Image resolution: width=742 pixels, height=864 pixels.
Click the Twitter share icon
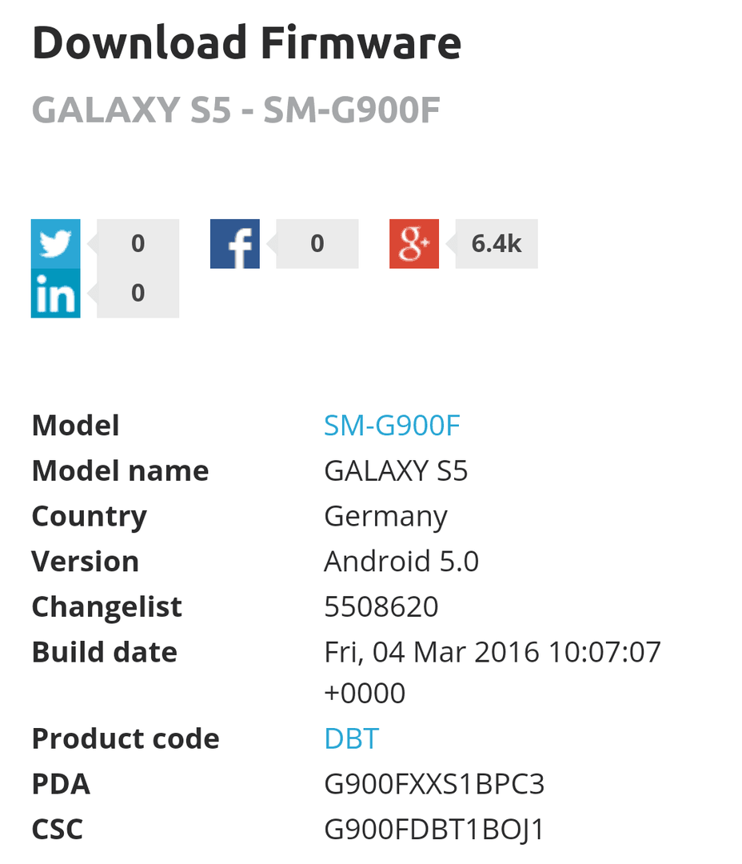pos(56,243)
